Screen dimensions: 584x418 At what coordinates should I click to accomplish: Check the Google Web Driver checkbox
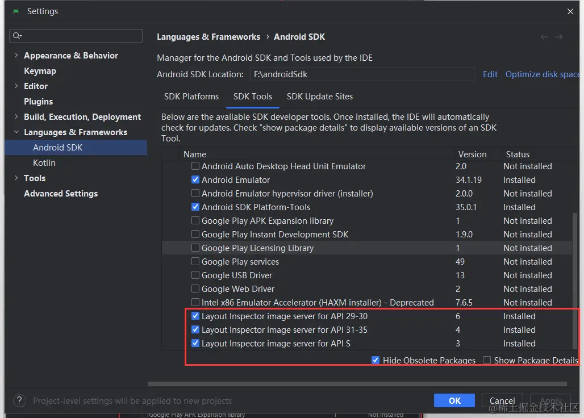tap(195, 289)
